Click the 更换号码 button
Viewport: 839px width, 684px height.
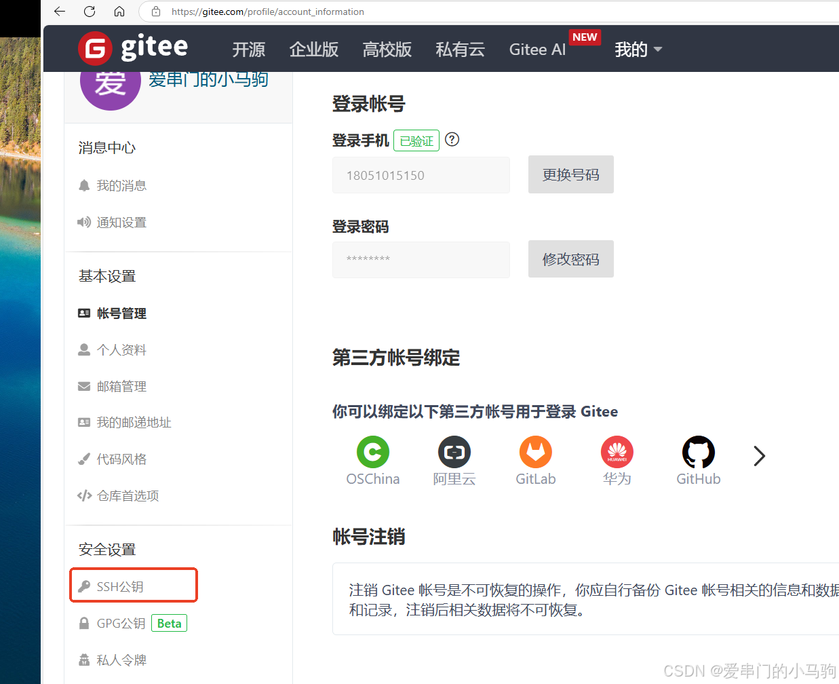pyautogui.click(x=571, y=174)
